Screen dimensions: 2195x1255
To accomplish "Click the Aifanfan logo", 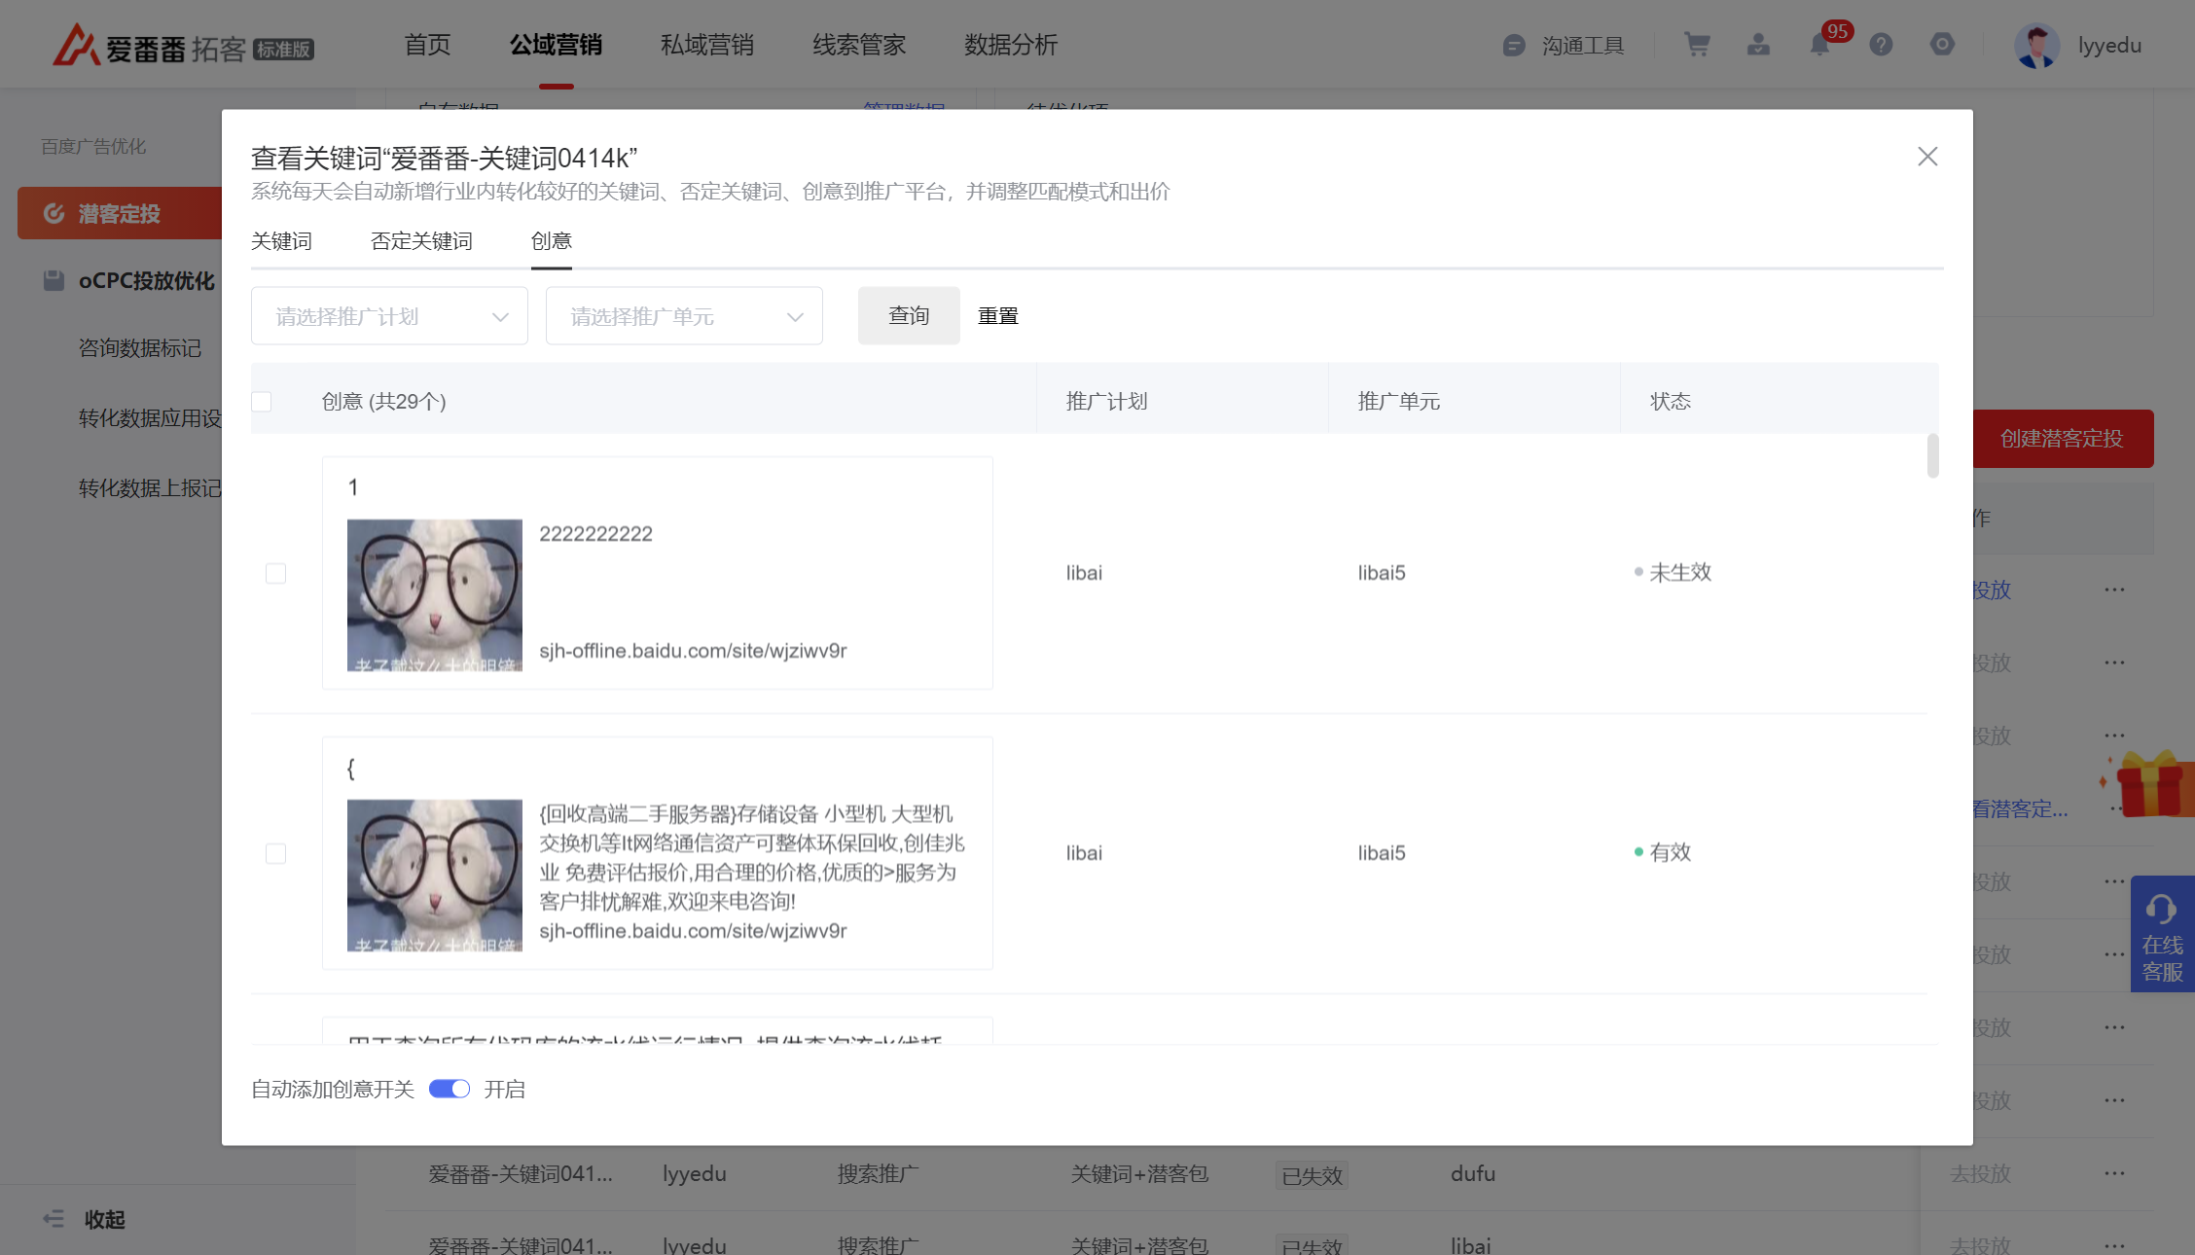I will click(183, 45).
